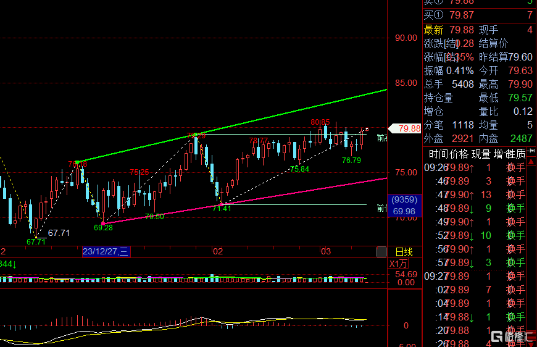
Task: Click the 量比 value 0.12
Action: 523,111
